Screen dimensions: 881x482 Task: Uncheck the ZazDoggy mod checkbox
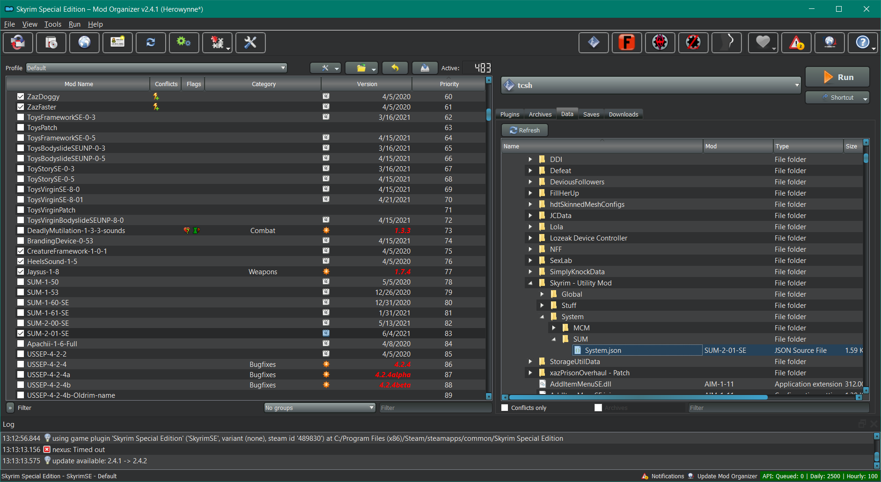coord(21,96)
